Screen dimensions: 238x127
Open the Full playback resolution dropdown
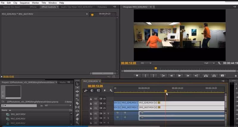click(209, 63)
